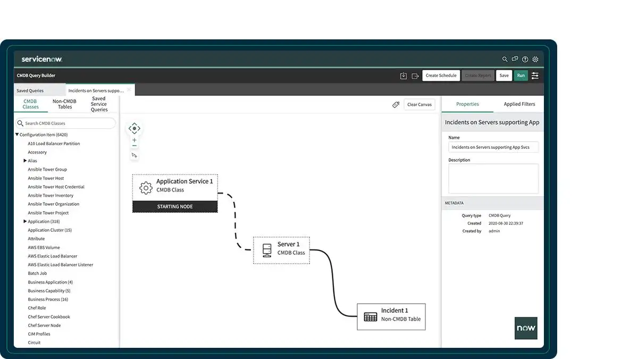Collapse the Configuration Item tree node
Viewport: 638px width, 359px height.
17,135
